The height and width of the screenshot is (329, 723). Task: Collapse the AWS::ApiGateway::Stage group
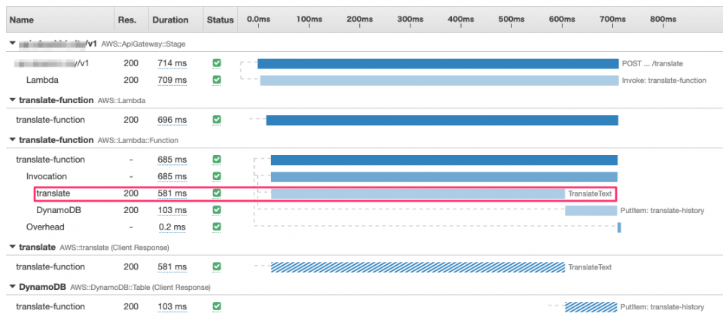click(x=12, y=44)
